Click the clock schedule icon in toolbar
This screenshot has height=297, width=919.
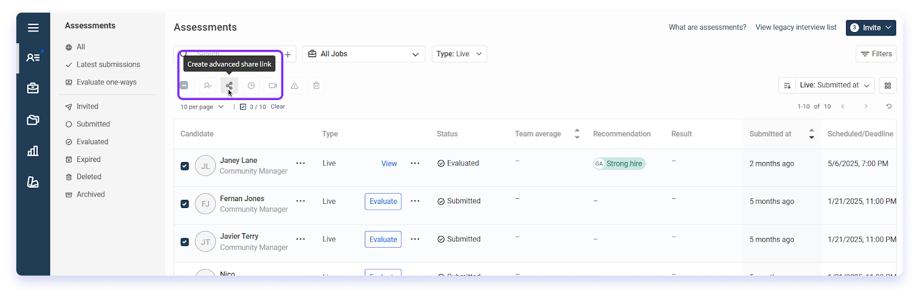pyautogui.click(x=251, y=86)
